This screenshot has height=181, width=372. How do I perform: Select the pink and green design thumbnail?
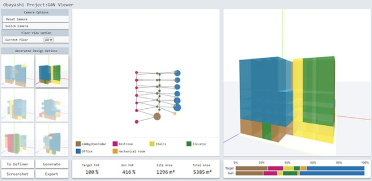(x=18, y=139)
